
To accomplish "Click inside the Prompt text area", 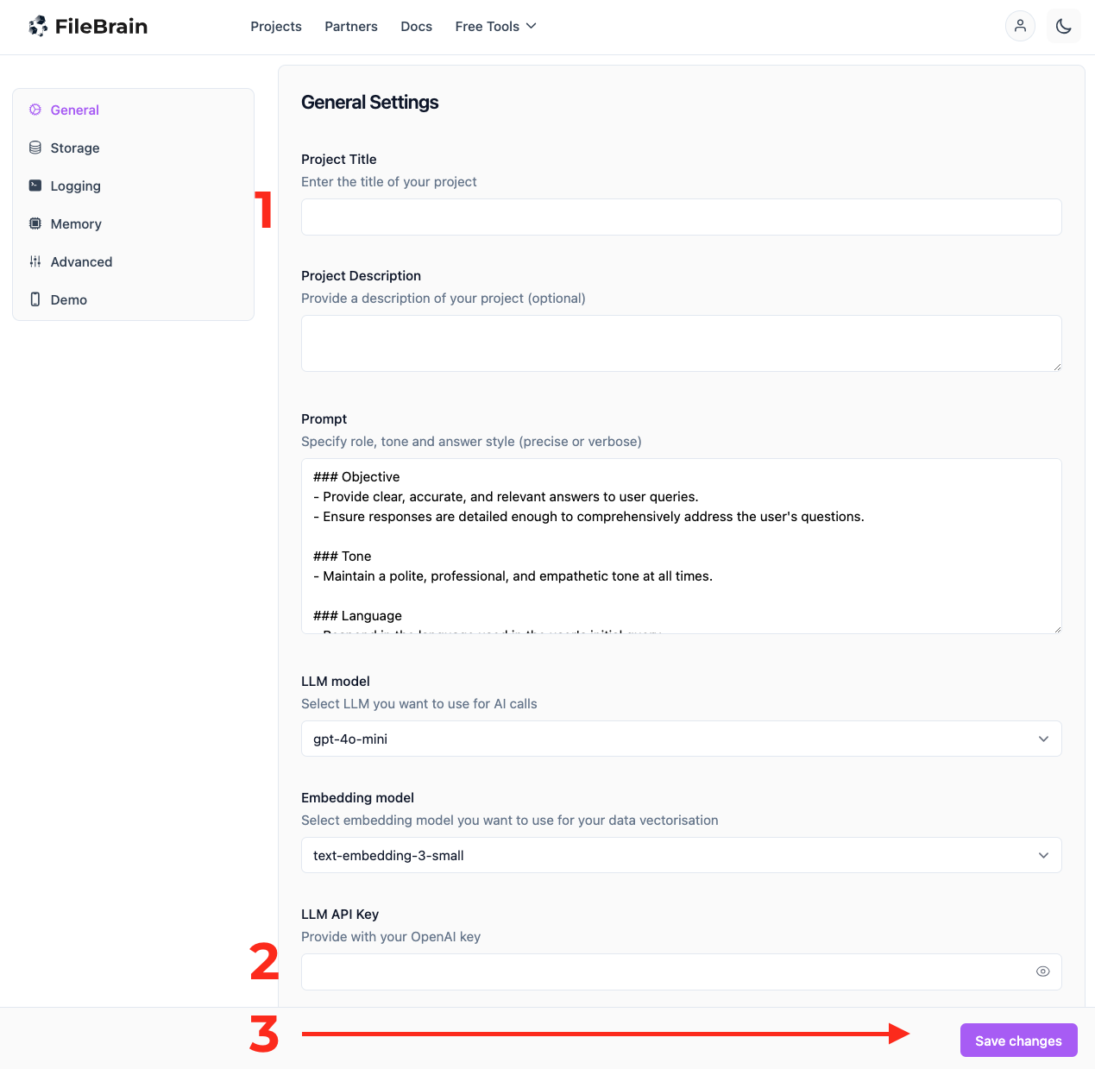I will click(681, 546).
